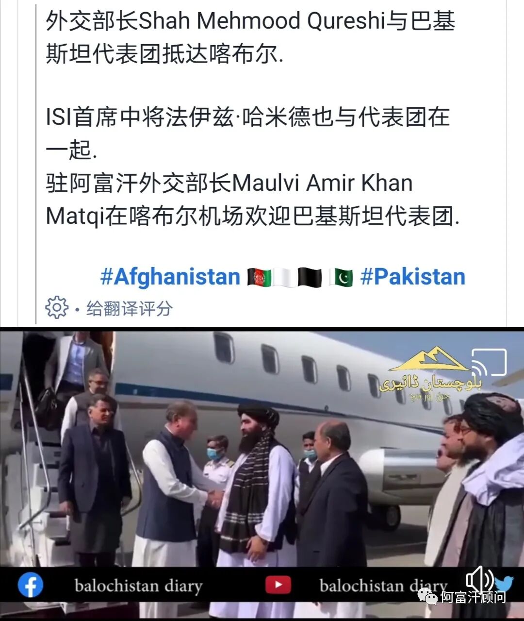This screenshot has width=524, height=621.
Task: Click the Facebook logo in video banner
Action: [x=30, y=586]
